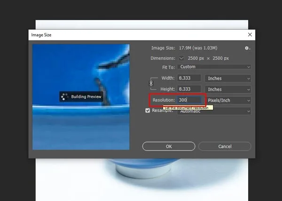Change the Height units dropdown
The width and height of the screenshot is (282, 201).
pos(228,89)
